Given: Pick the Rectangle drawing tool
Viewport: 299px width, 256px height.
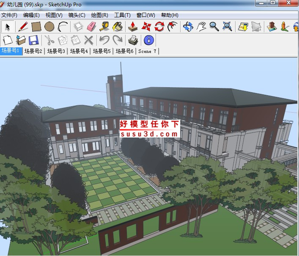Looking at the screenshot, I should pos(36,27).
